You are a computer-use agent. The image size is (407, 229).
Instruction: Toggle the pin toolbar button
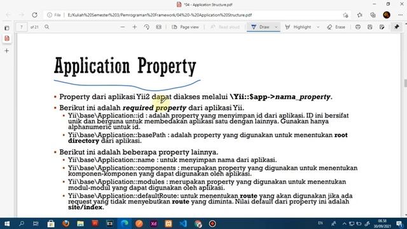pos(397,27)
